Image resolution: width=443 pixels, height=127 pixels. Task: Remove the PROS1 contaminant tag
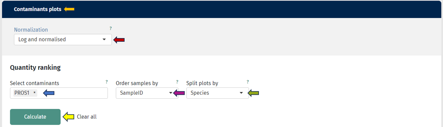(34, 93)
